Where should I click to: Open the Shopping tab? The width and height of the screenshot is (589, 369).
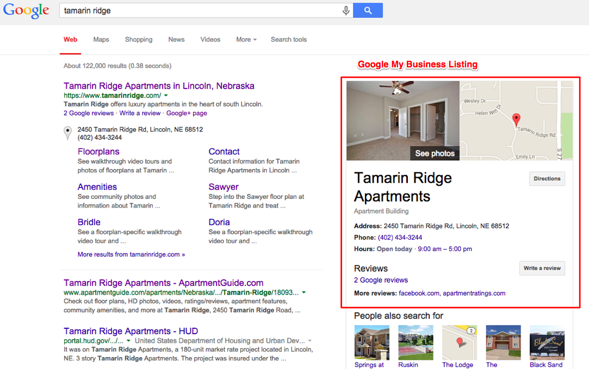point(139,40)
